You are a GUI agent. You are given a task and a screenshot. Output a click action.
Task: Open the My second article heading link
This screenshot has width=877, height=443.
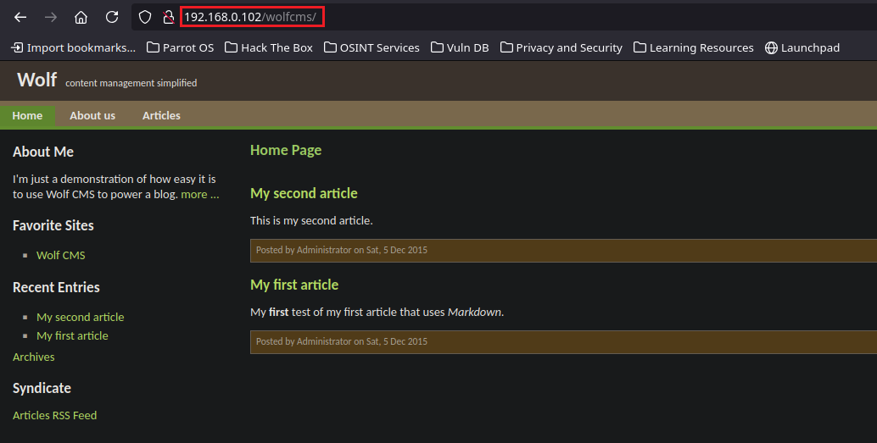pos(304,193)
